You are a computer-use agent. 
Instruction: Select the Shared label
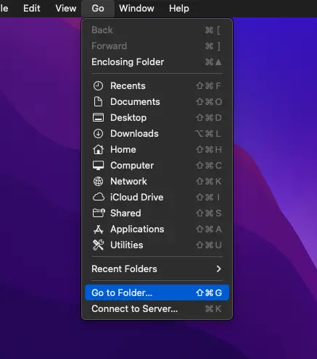click(x=125, y=214)
